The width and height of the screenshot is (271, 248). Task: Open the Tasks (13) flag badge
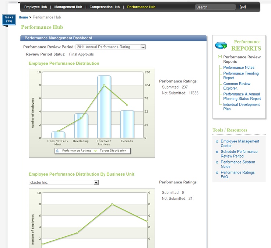coord(8,20)
